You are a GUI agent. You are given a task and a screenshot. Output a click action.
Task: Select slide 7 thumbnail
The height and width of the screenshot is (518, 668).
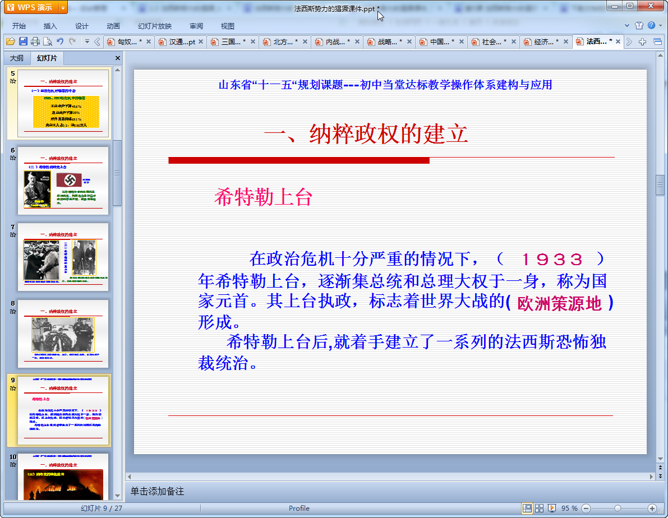click(x=63, y=257)
